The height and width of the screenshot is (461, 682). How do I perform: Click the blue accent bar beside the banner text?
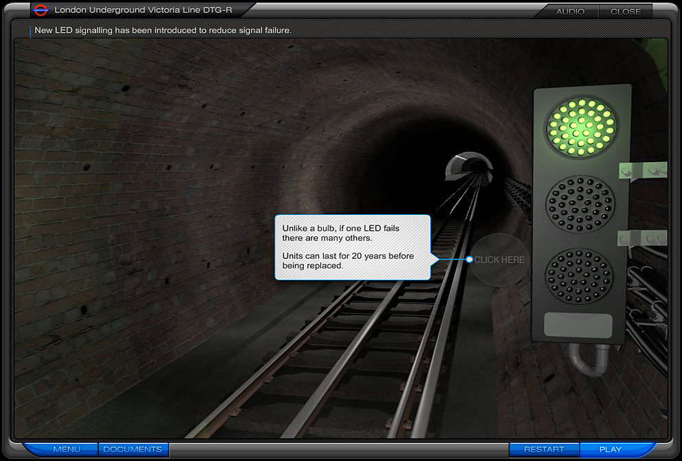point(29,30)
